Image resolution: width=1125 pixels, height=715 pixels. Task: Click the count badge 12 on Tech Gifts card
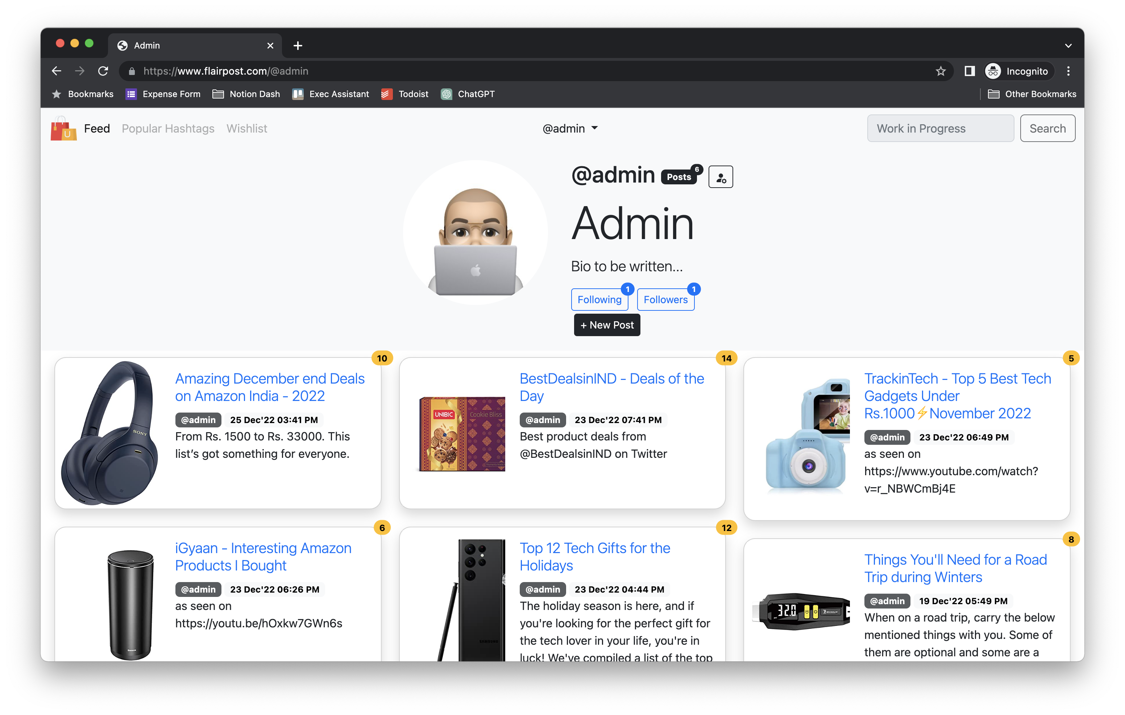(x=726, y=528)
